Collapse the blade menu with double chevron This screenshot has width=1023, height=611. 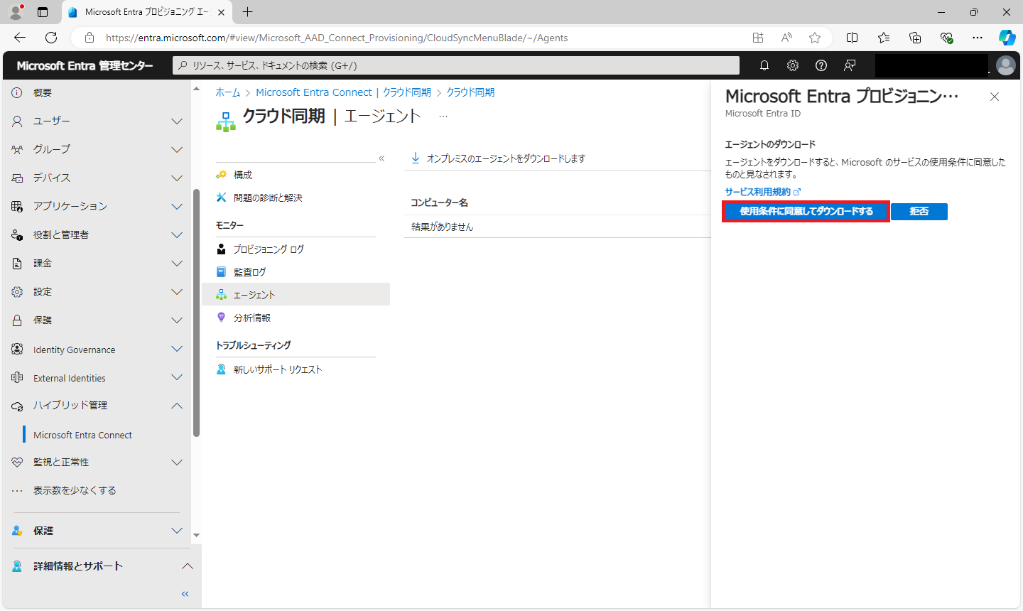click(x=381, y=158)
